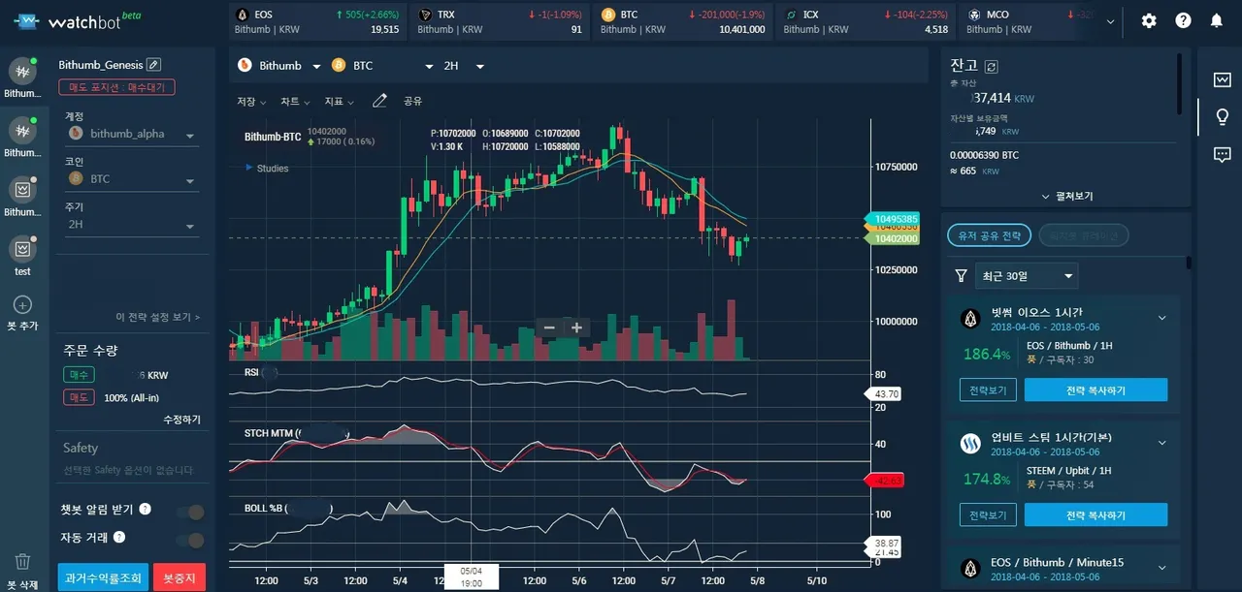Viewport: 1242px width, 592px height.
Task: Click the filter funnel icon
Action: [961, 276]
